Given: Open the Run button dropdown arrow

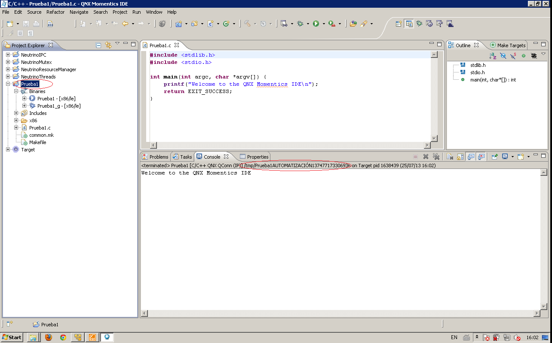Looking at the screenshot, I should pos(323,24).
